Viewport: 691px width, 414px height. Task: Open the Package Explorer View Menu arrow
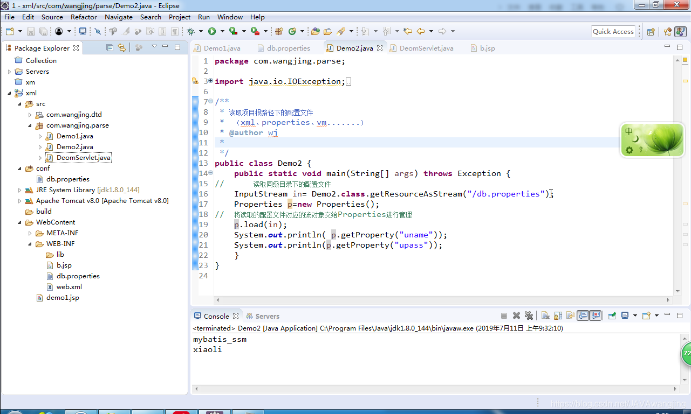coord(154,47)
